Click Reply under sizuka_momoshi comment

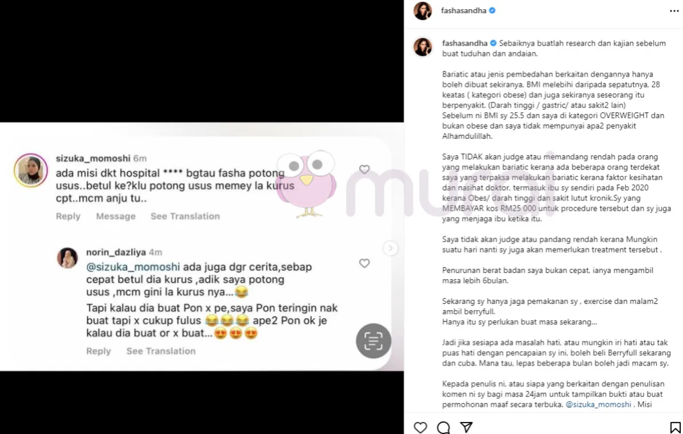(68, 216)
